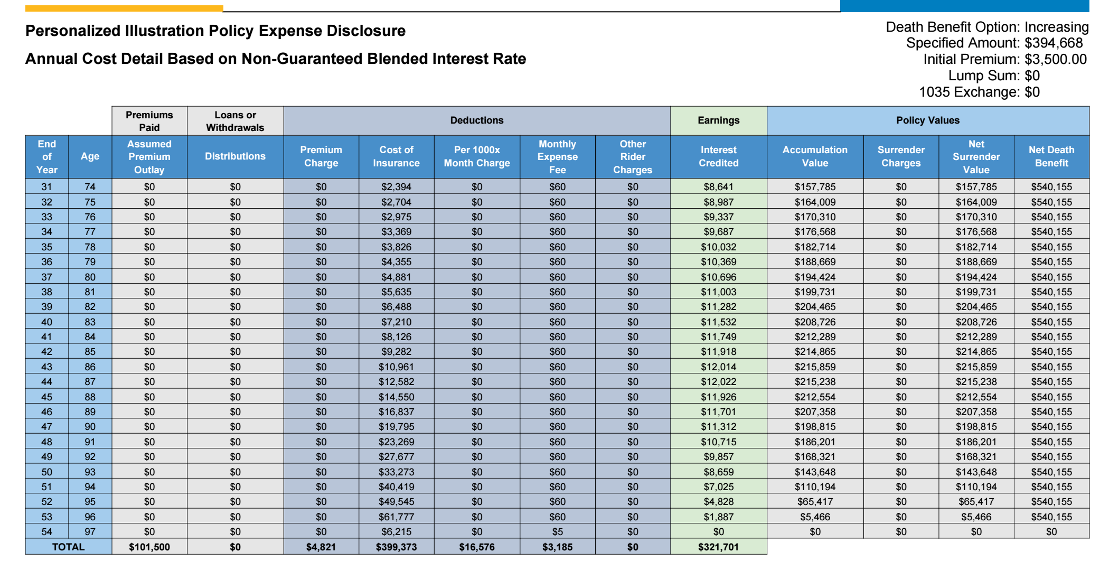This screenshot has width=1100, height=562.
Task: Click the Assumed Premium Outlay header
Action: (149, 156)
